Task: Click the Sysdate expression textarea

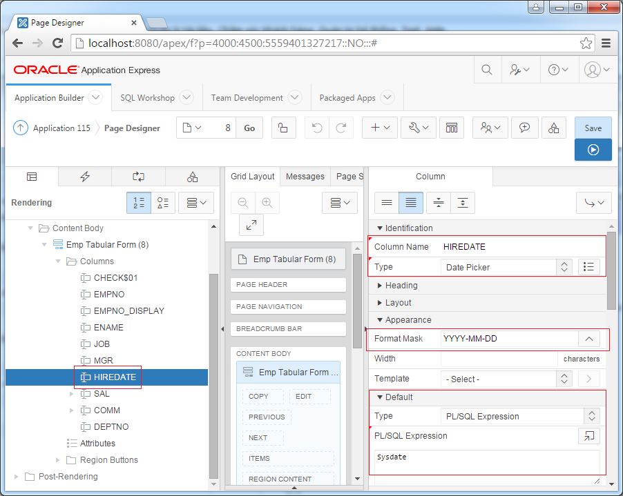Action: (487, 467)
